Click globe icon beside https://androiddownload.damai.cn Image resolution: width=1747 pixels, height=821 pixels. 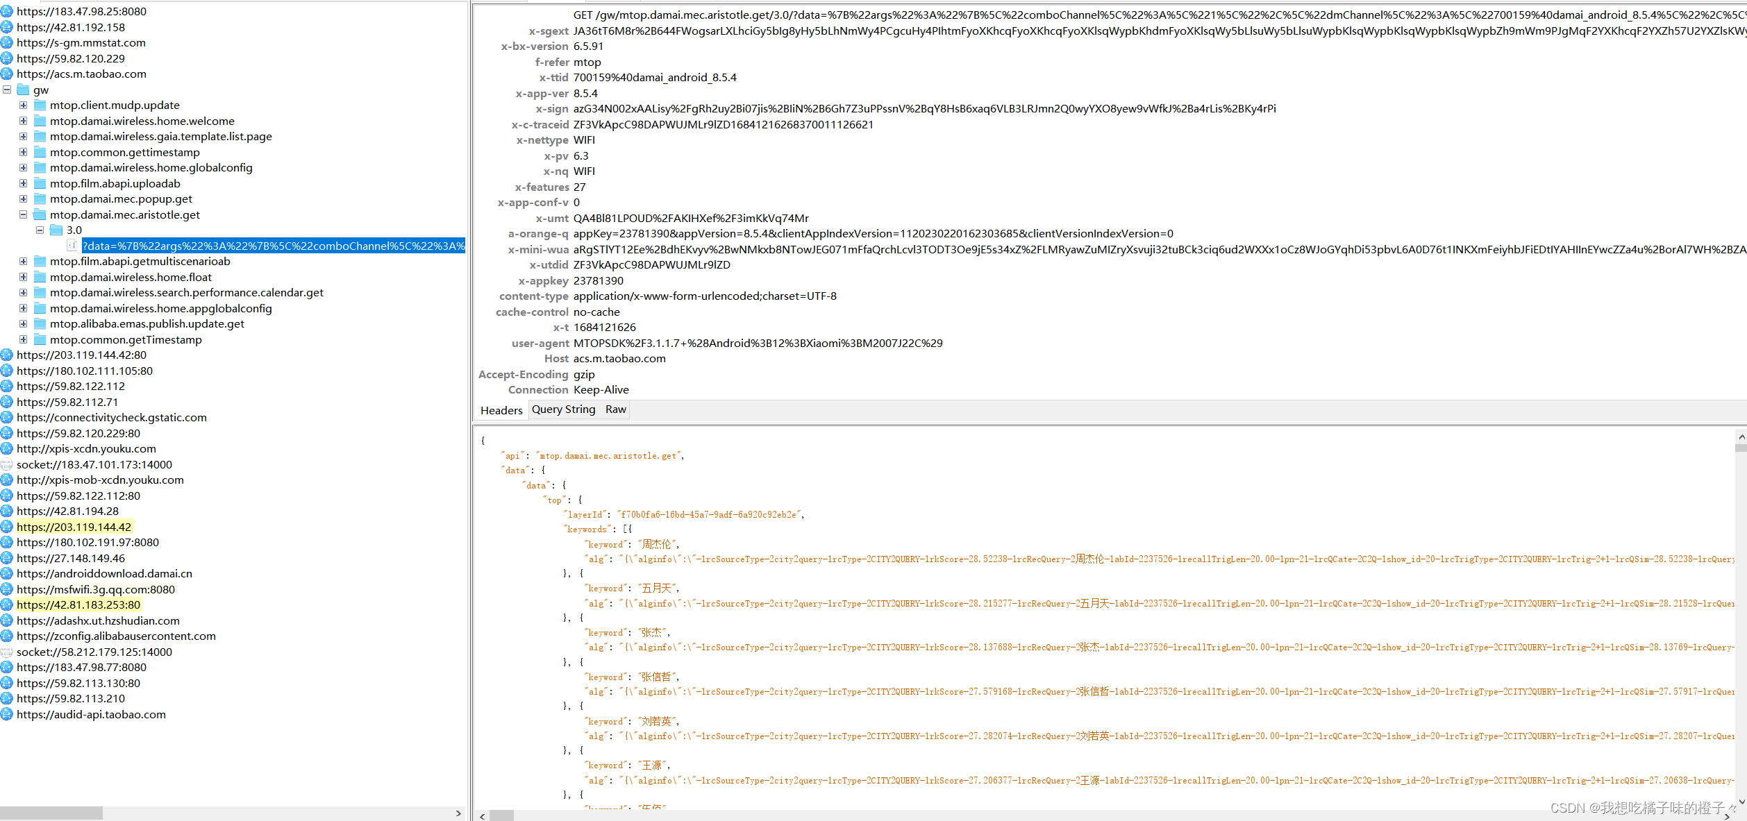(x=7, y=573)
